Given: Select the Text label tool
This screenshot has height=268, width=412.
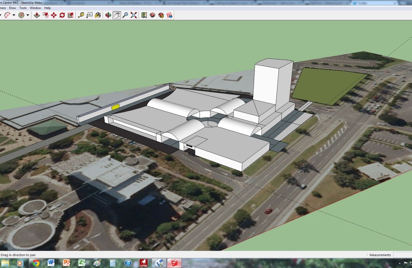Looking at the screenshot, I should point(89,15).
